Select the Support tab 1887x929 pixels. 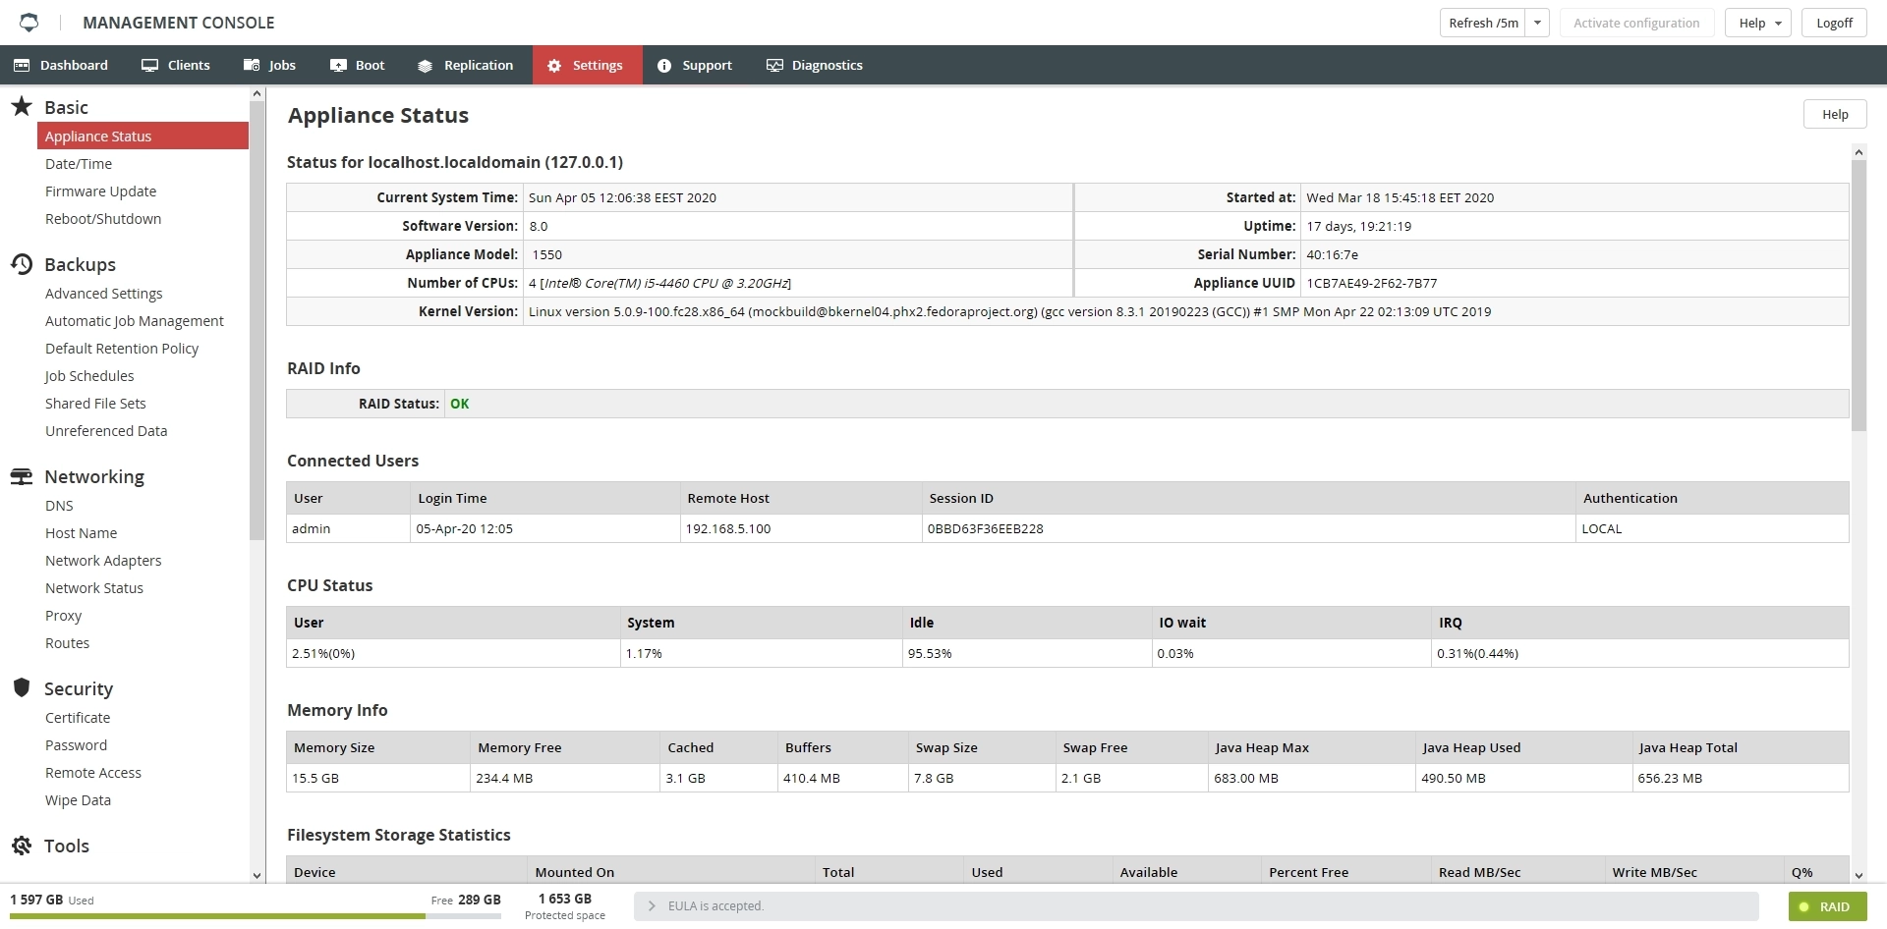click(695, 65)
